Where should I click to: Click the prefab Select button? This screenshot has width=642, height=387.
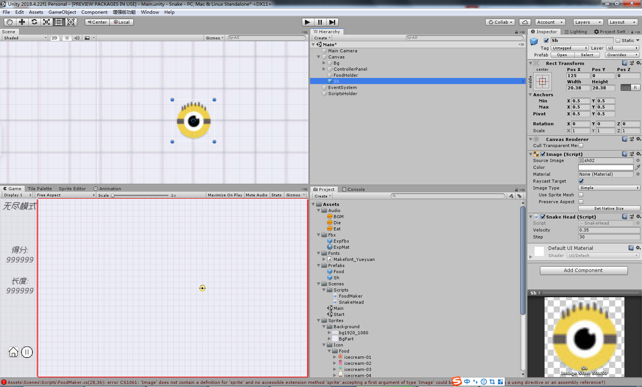pyautogui.click(x=587, y=55)
